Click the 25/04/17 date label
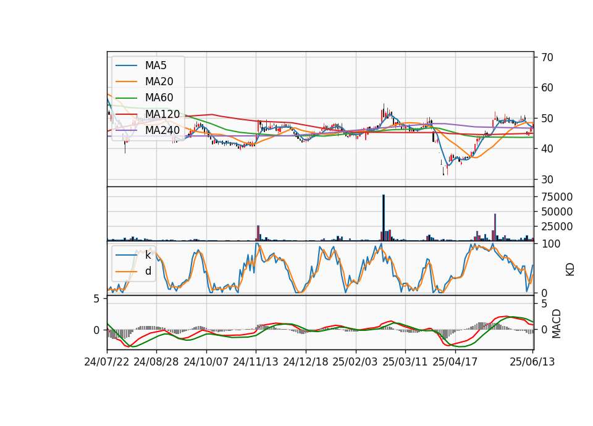593x426 pixels. click(x=455, y=362)
